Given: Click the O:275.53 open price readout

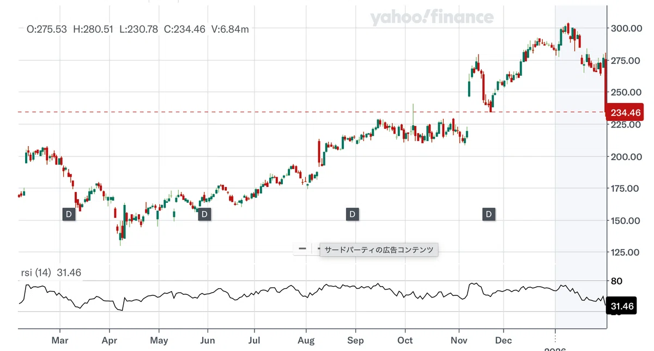Looking at the screenshot, I should pos(47,29).
